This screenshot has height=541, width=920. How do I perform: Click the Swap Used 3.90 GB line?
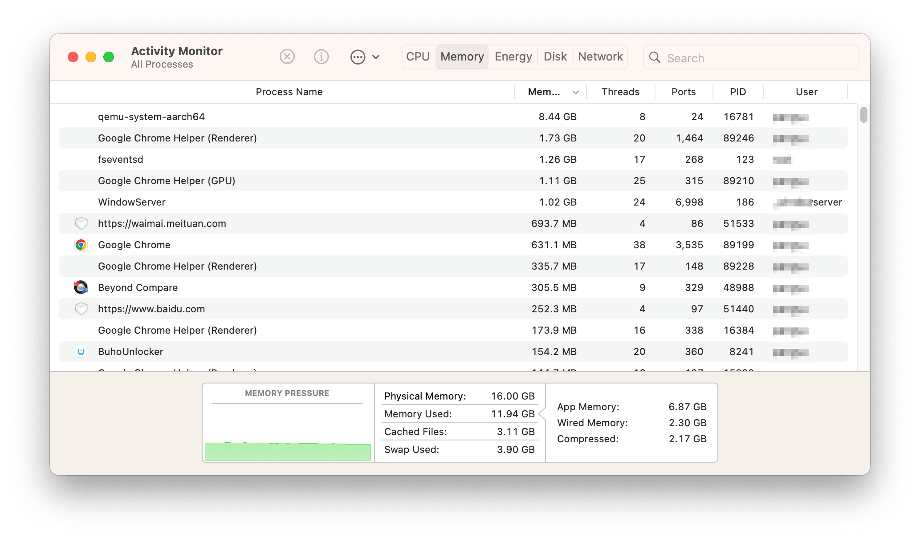[460, 449]
